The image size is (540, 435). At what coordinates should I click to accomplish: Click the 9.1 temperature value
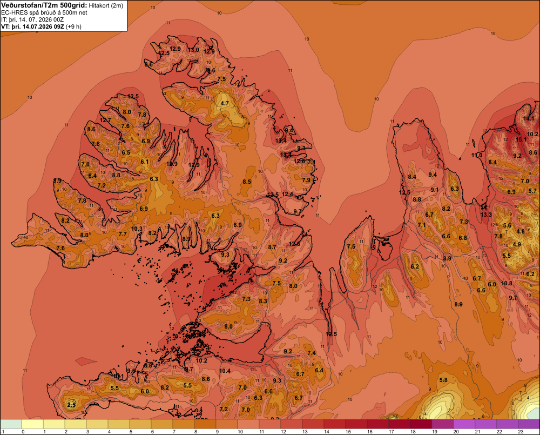click(x=435, y=190)
